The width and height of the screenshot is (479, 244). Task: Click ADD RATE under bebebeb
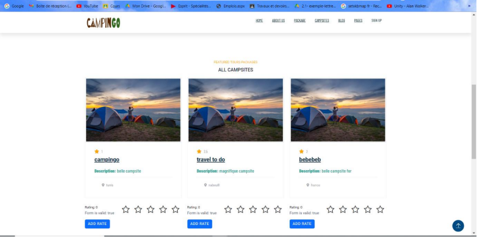pos(302,224)
